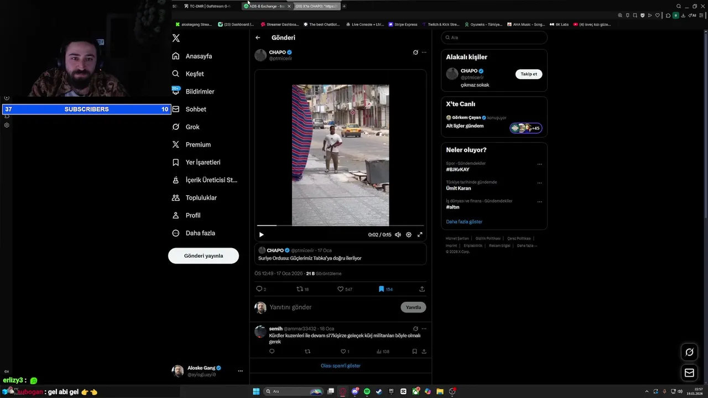Play the video
Screen dimensions: 708x398
[262, 235]
